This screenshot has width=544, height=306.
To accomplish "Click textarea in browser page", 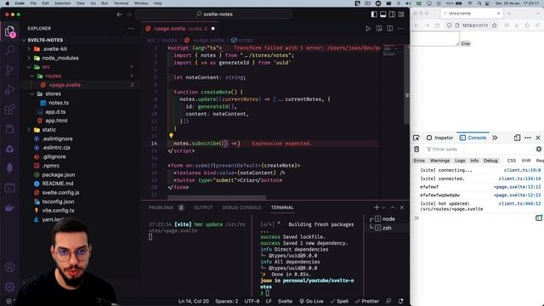I will 435,38.
